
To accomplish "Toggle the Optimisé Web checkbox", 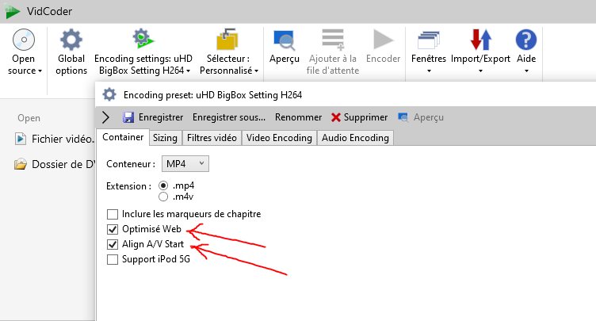I will point(113,229).
